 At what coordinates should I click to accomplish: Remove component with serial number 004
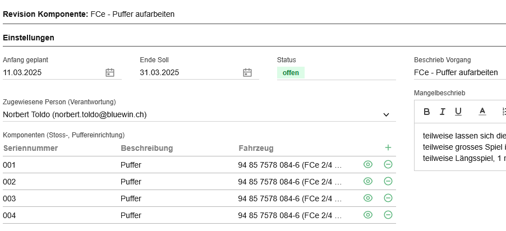[388, 215]
